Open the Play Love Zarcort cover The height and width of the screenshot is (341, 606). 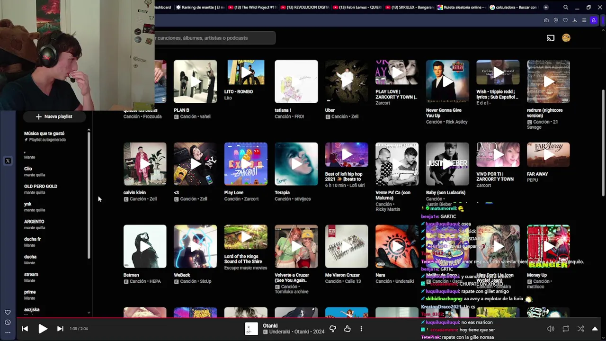pos(246,164)
